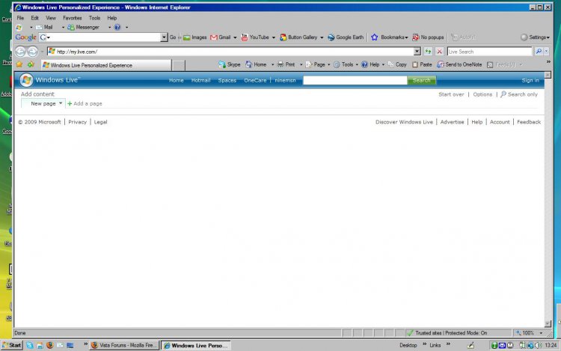Open the File menu

point(20,18)
